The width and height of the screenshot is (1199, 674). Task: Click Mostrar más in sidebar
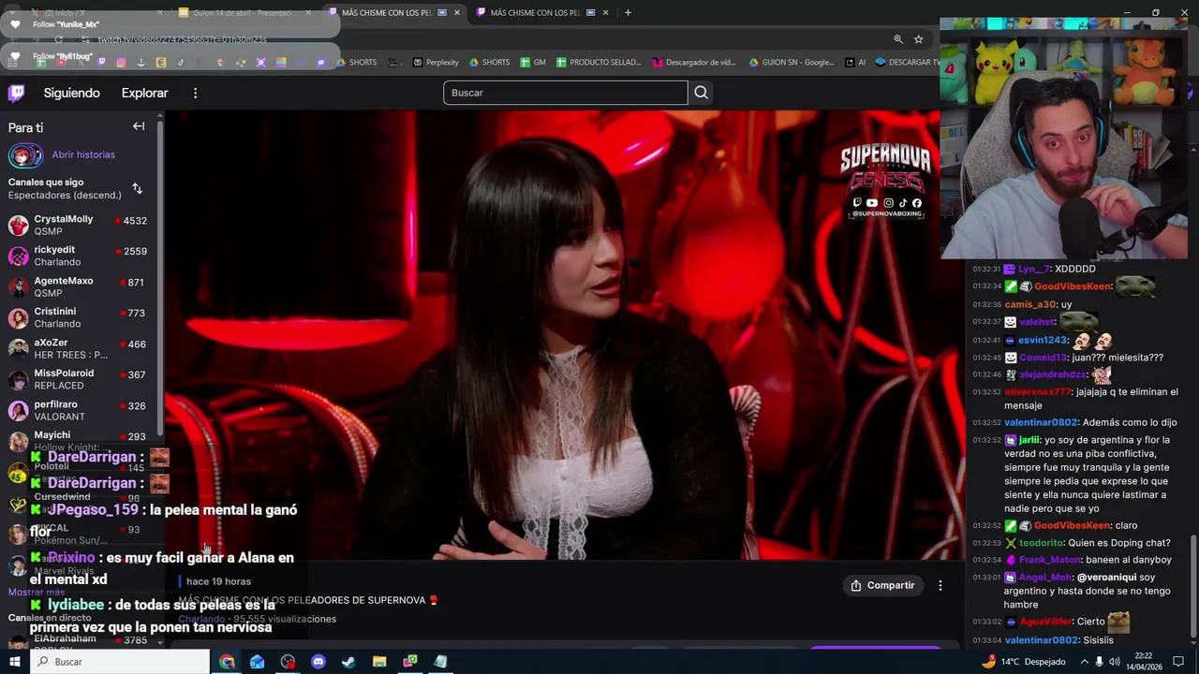(x=37, y=593)
